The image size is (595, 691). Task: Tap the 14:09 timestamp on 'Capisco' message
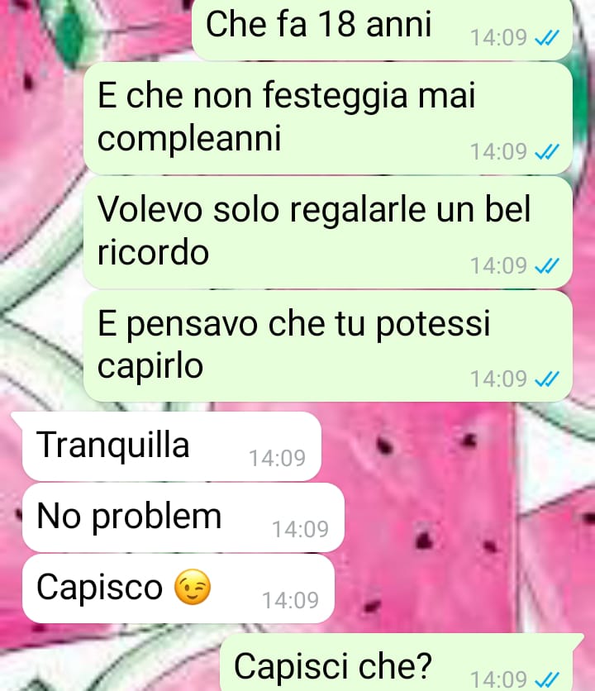tap(290, 600)
